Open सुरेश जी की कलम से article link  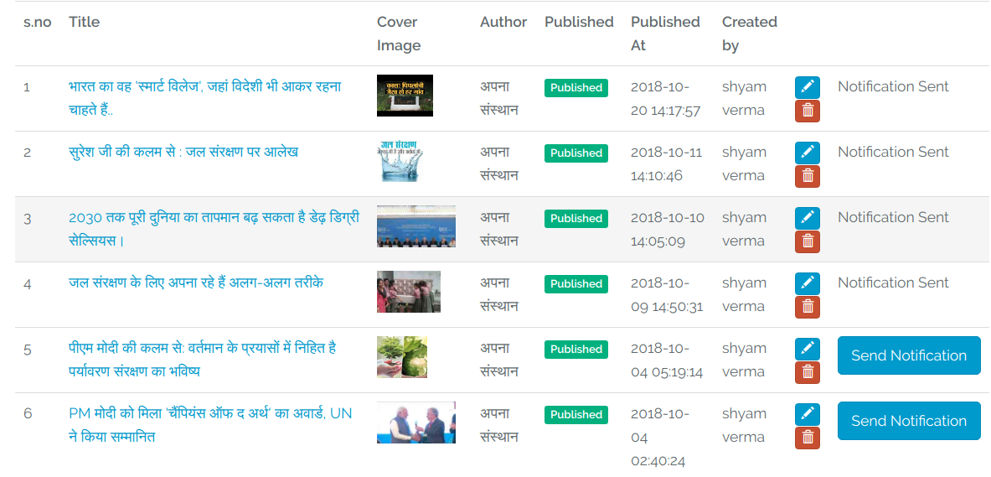pos(183,153)
